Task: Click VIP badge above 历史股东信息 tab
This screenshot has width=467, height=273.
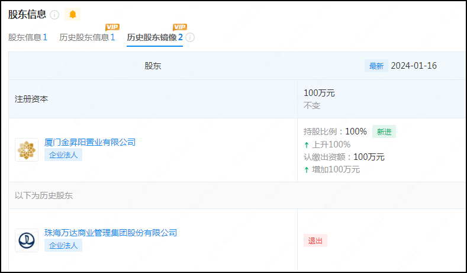Action: tap(112, 27)
